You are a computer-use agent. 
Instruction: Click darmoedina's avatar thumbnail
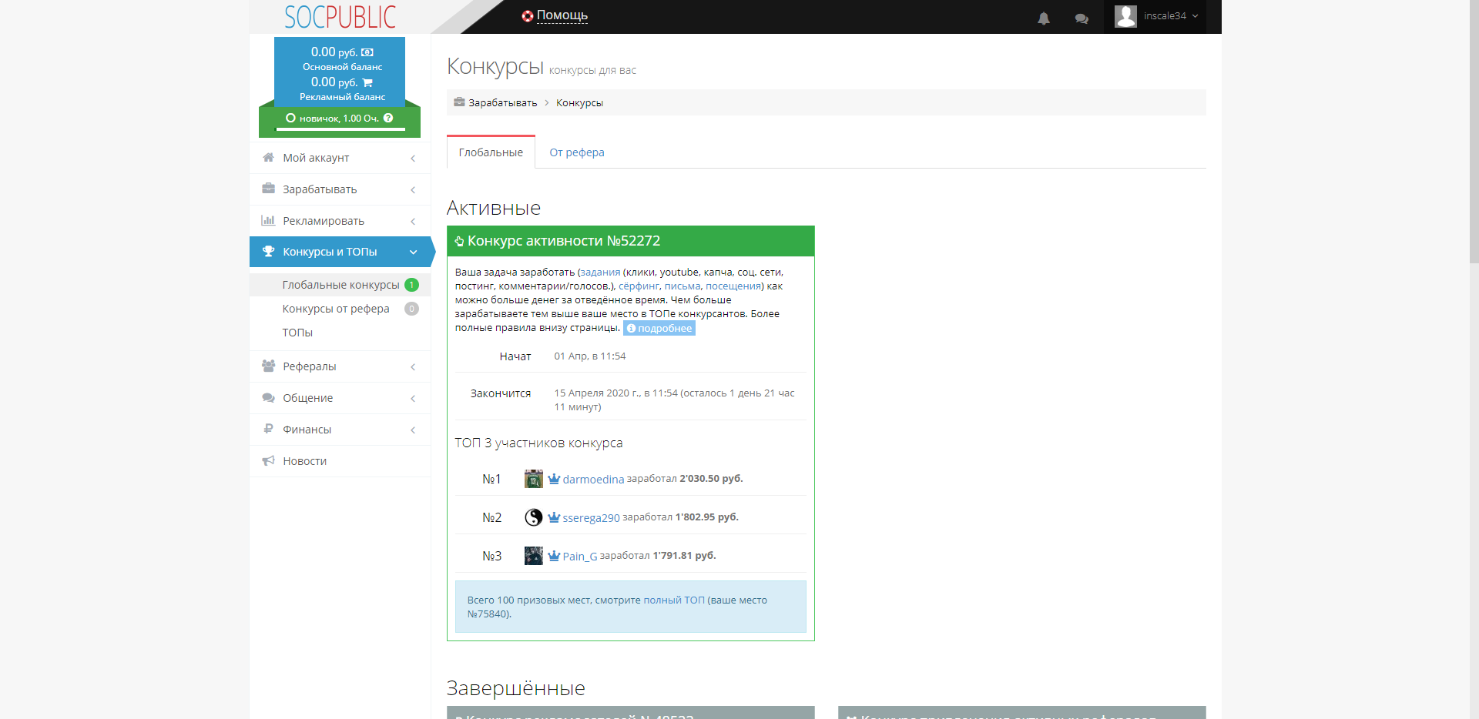click(533, 479)
